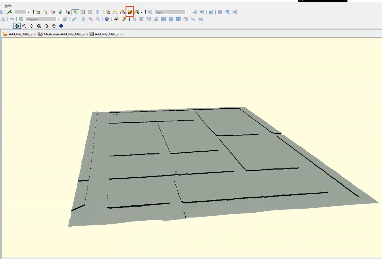
Task: Click the colored grid list icon
Action: point(90,12)
